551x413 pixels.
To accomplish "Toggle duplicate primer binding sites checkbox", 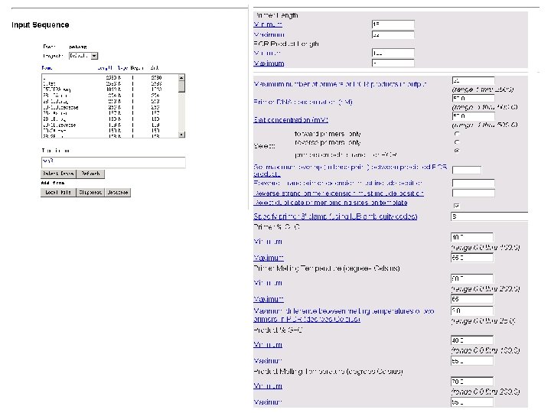I will [456, 206].
